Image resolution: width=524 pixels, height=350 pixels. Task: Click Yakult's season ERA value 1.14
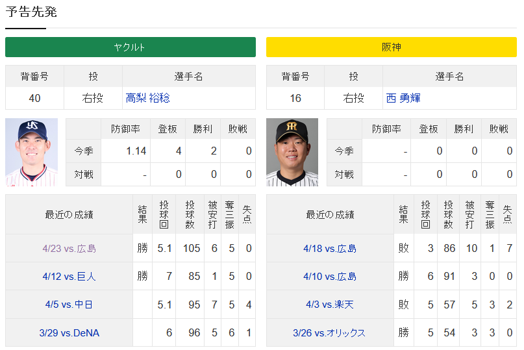136,151
